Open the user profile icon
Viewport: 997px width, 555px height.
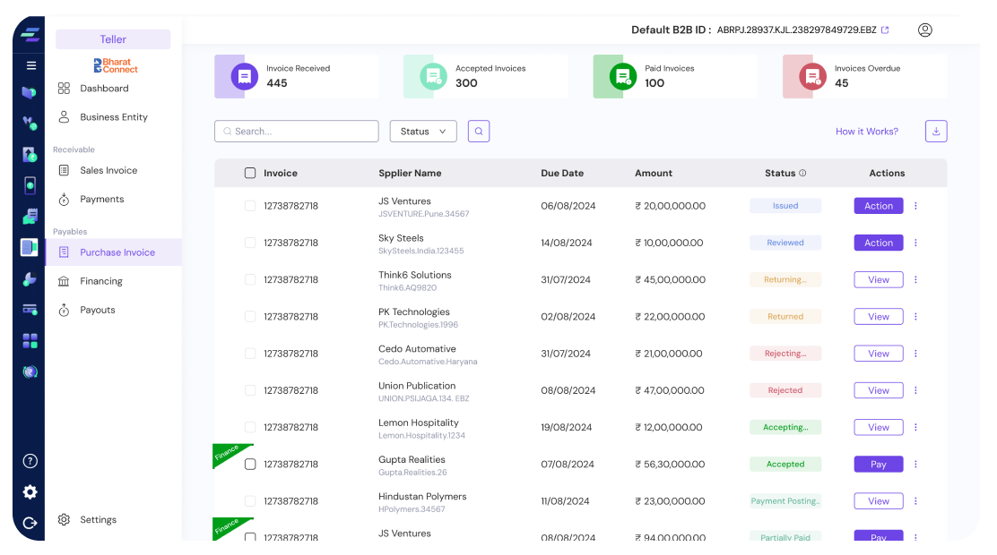[x=924, y=30]
